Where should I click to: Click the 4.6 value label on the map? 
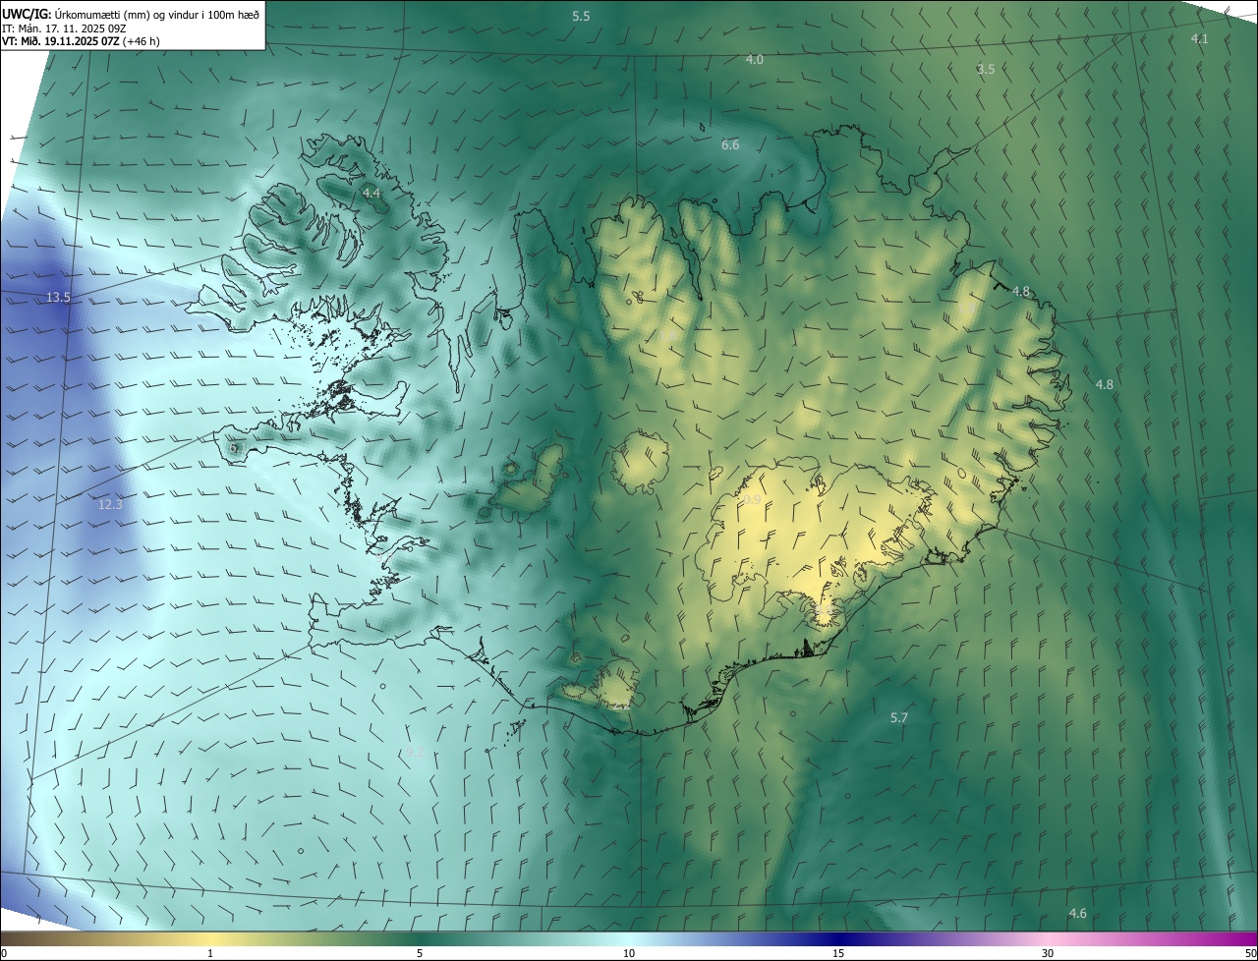pyautogui.click(x=1077, y=914)
